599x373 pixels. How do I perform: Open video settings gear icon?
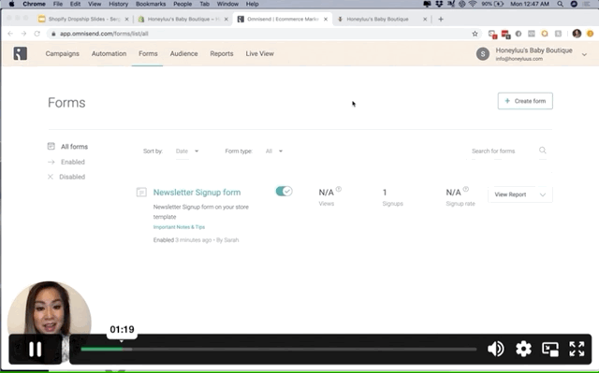523,349
